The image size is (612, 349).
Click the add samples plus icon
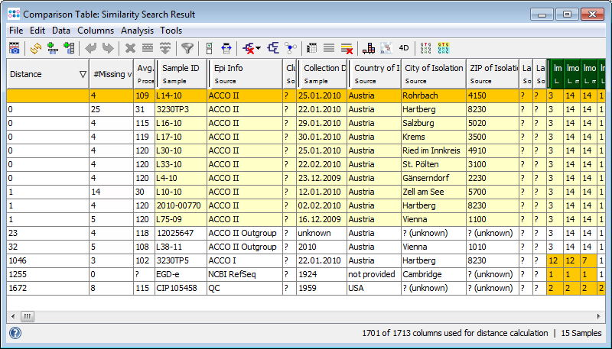point(52,47)
